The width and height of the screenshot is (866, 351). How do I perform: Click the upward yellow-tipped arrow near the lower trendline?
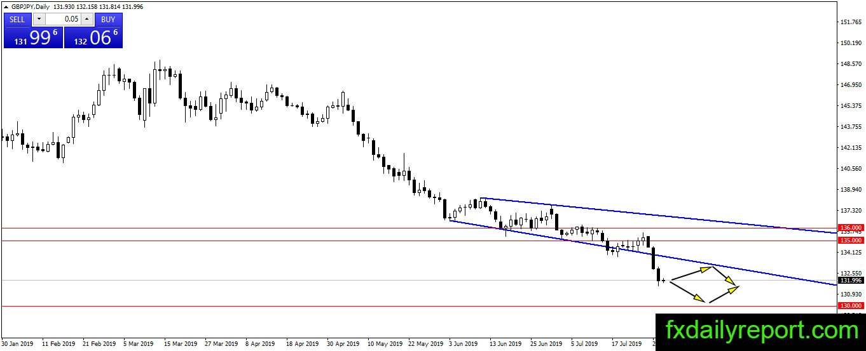click(x=691, y=274)
